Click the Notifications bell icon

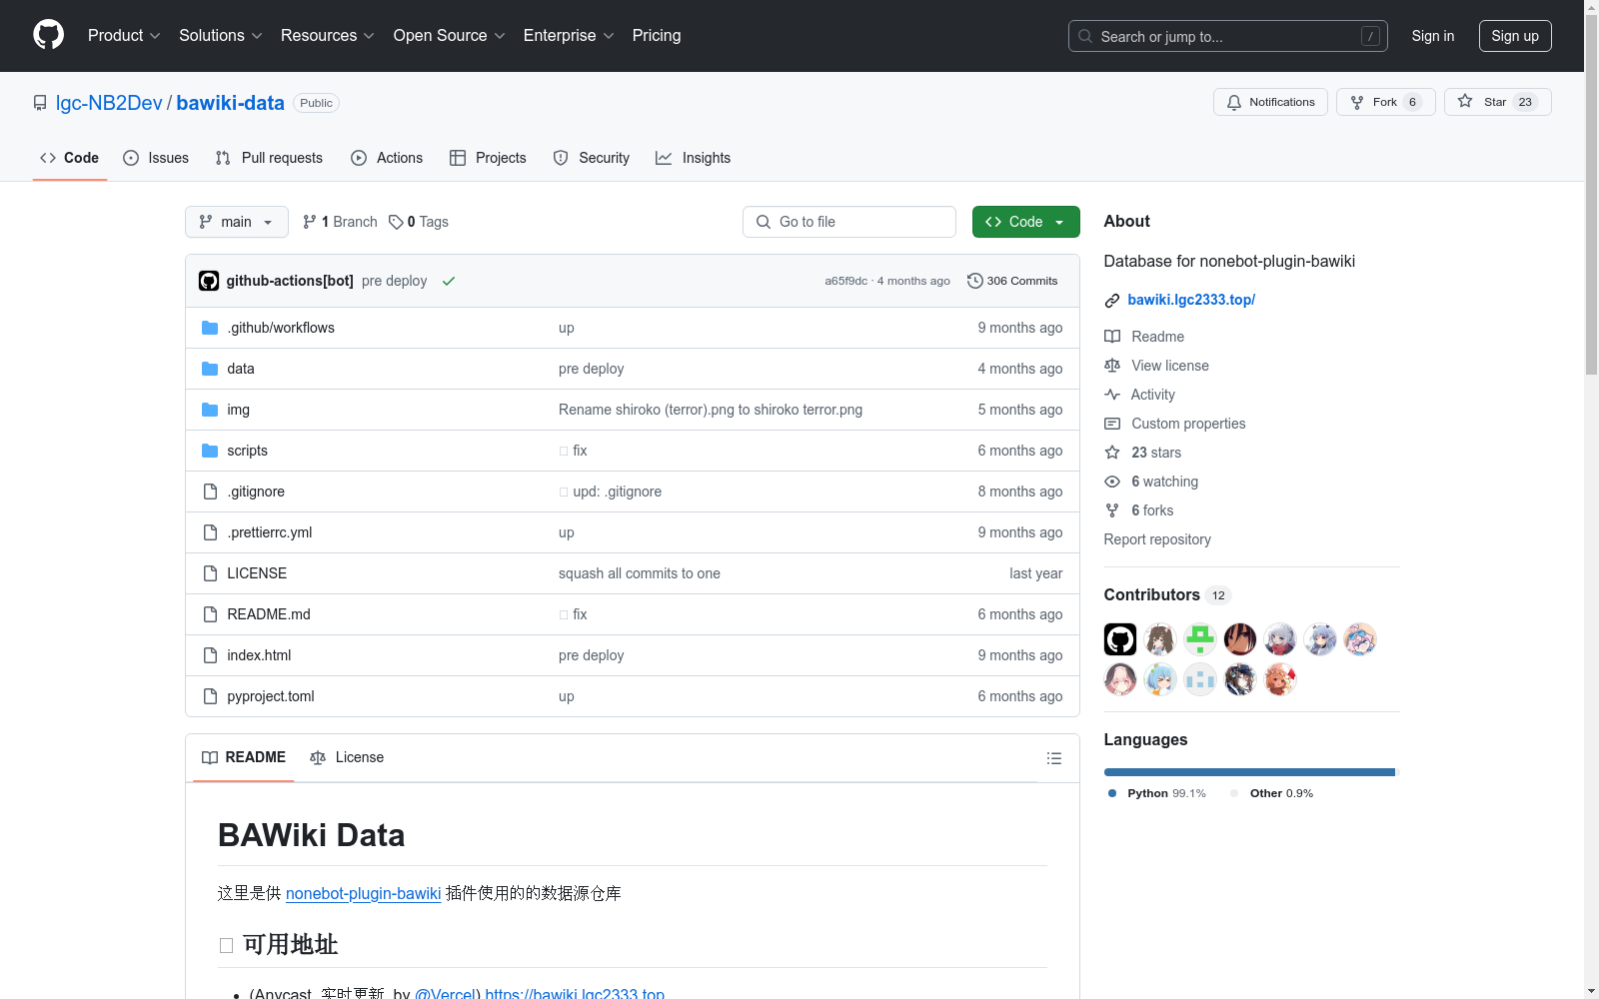tap(1234, 102)
